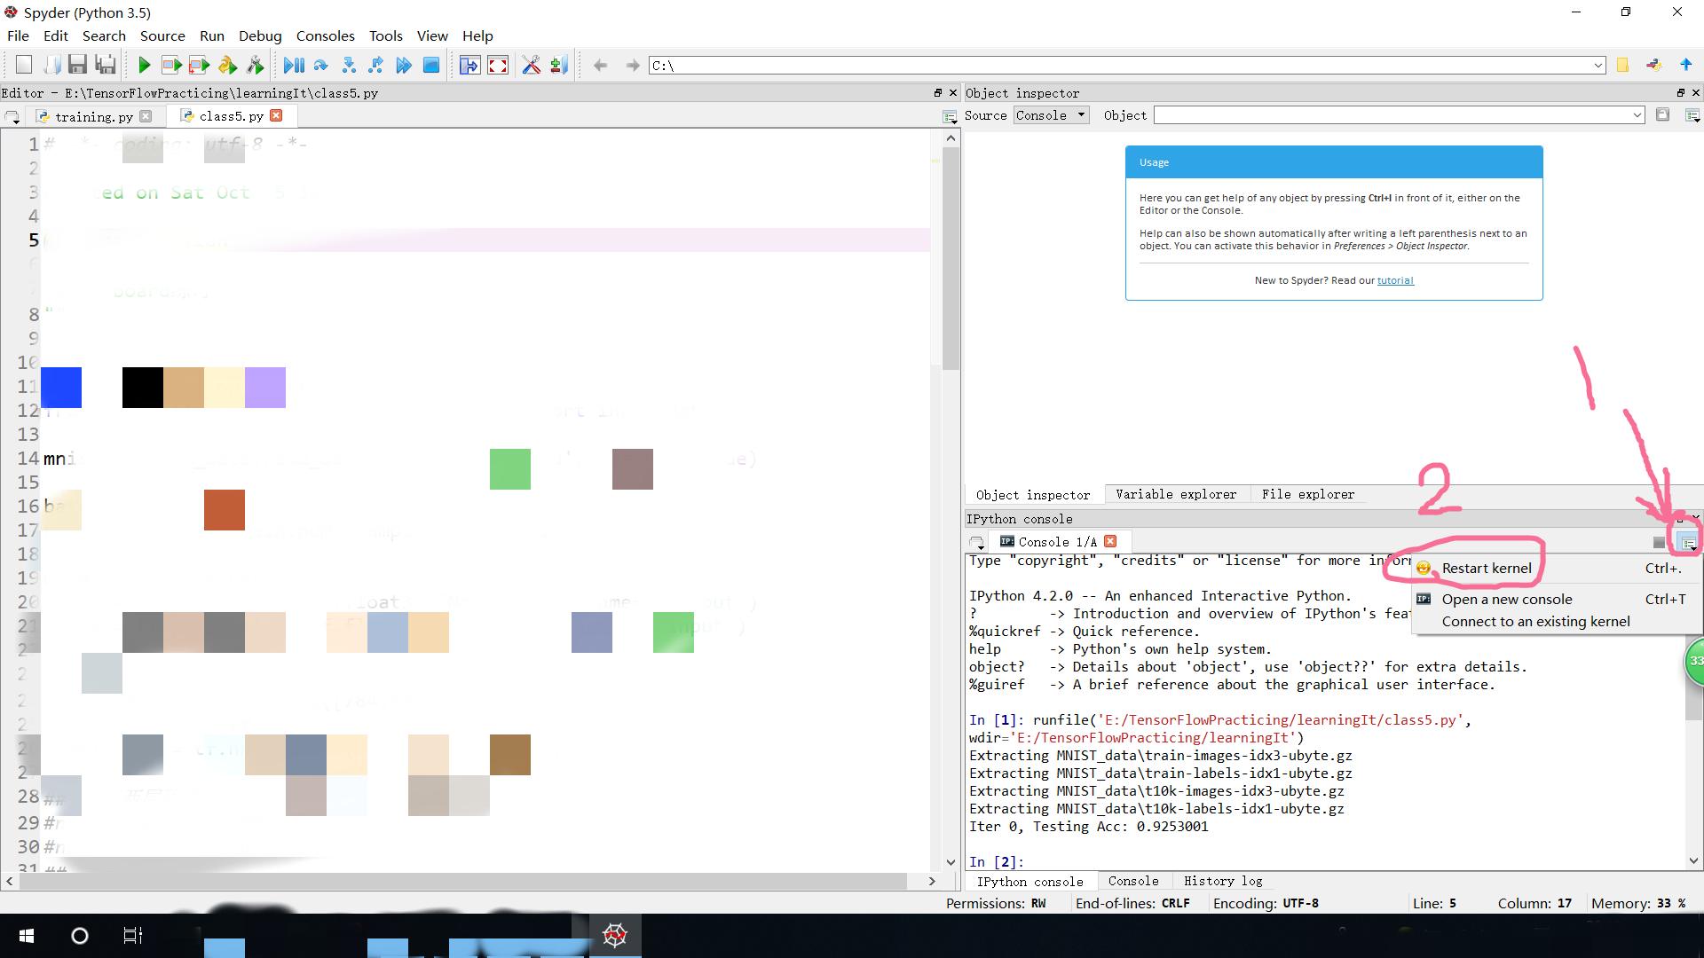This screenshot has width=1704, height=958.
Task: Open the Source dropdown set to Console
Action: (1050, 114)
